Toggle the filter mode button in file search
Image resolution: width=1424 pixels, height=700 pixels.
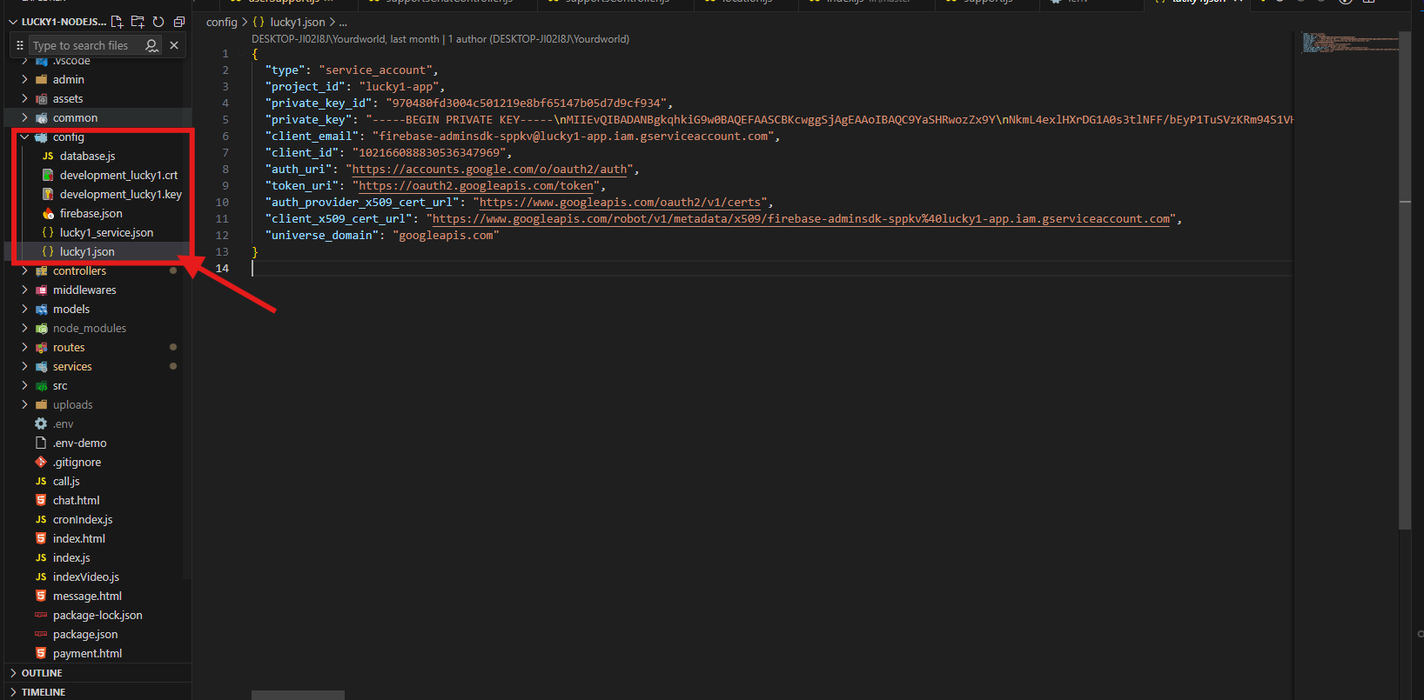152,45
